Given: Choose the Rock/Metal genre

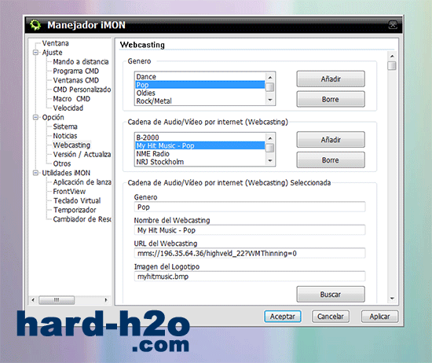Looking at the screenshot, I should click(154, 101).
